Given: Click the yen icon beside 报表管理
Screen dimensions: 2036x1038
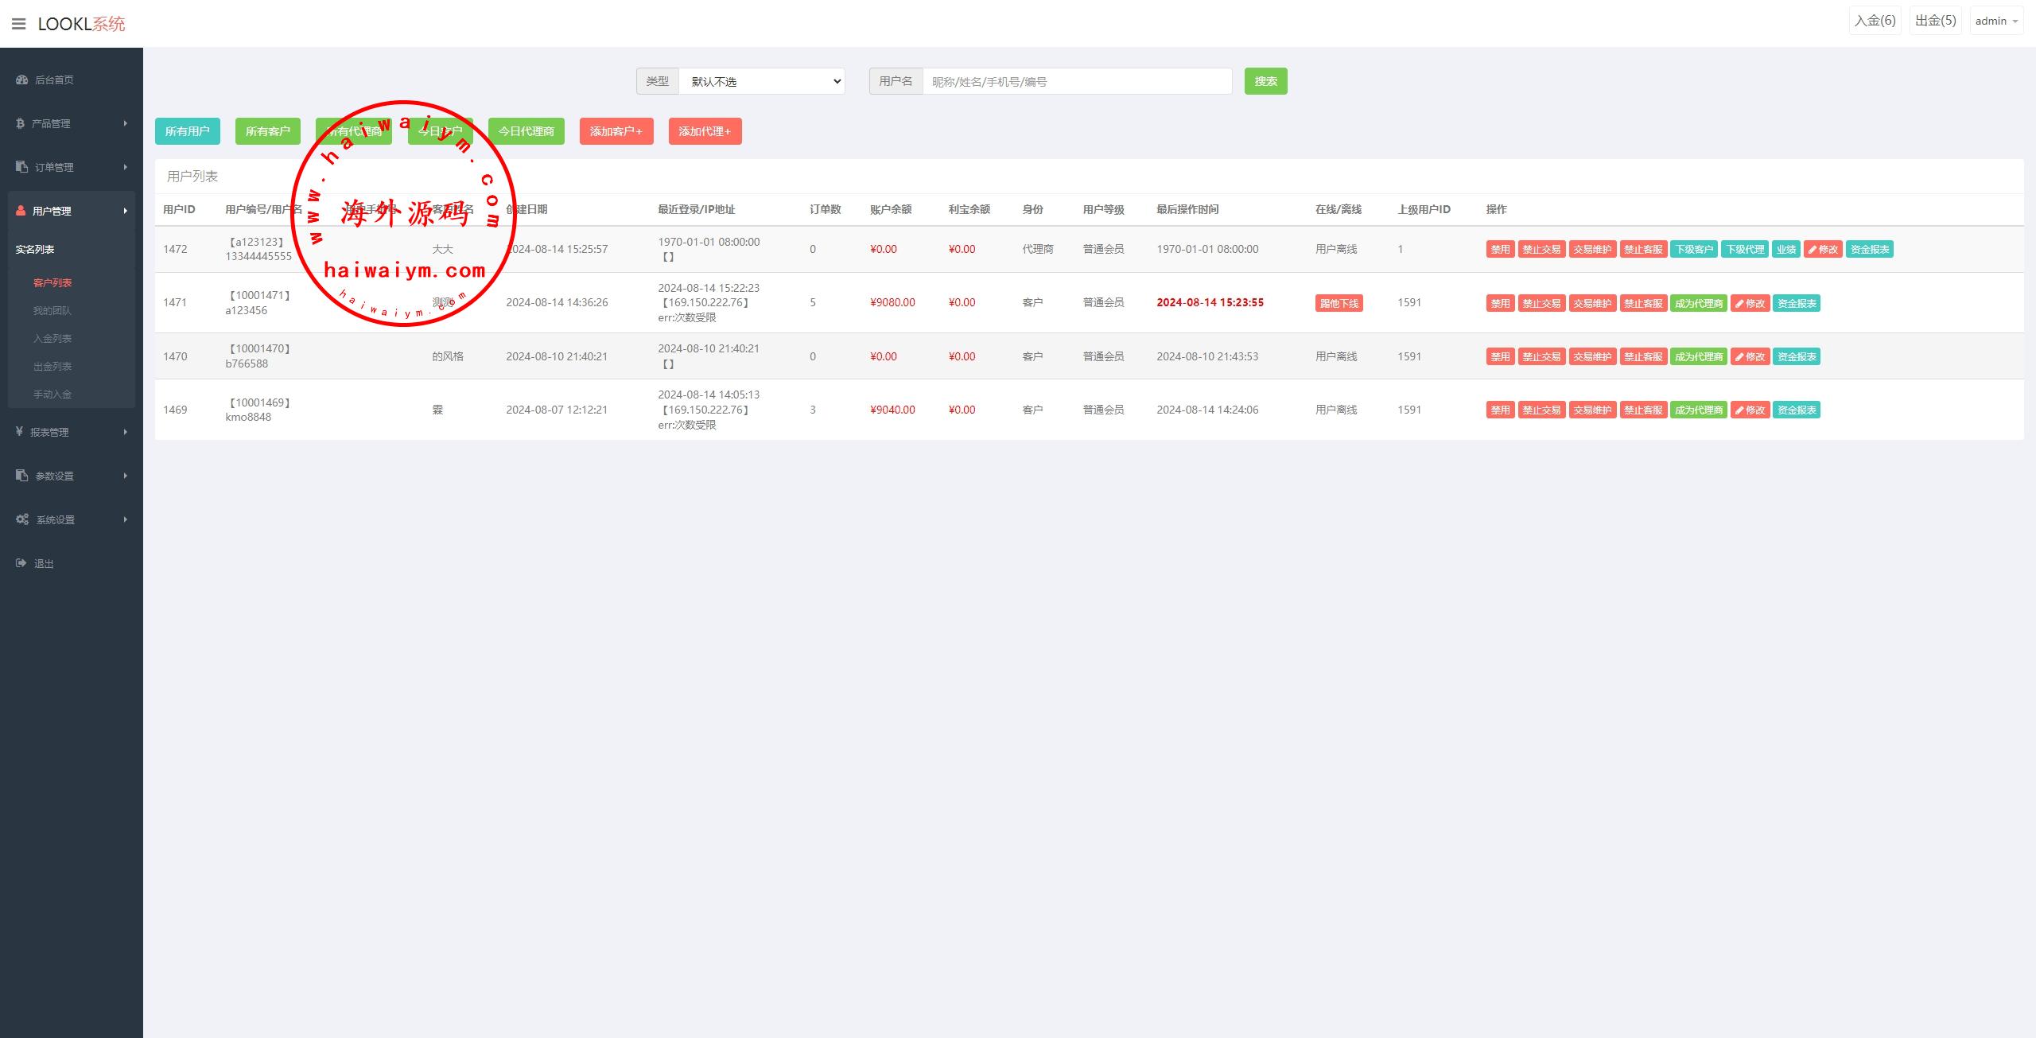Looking at the screenshot, I should [19, 432].
